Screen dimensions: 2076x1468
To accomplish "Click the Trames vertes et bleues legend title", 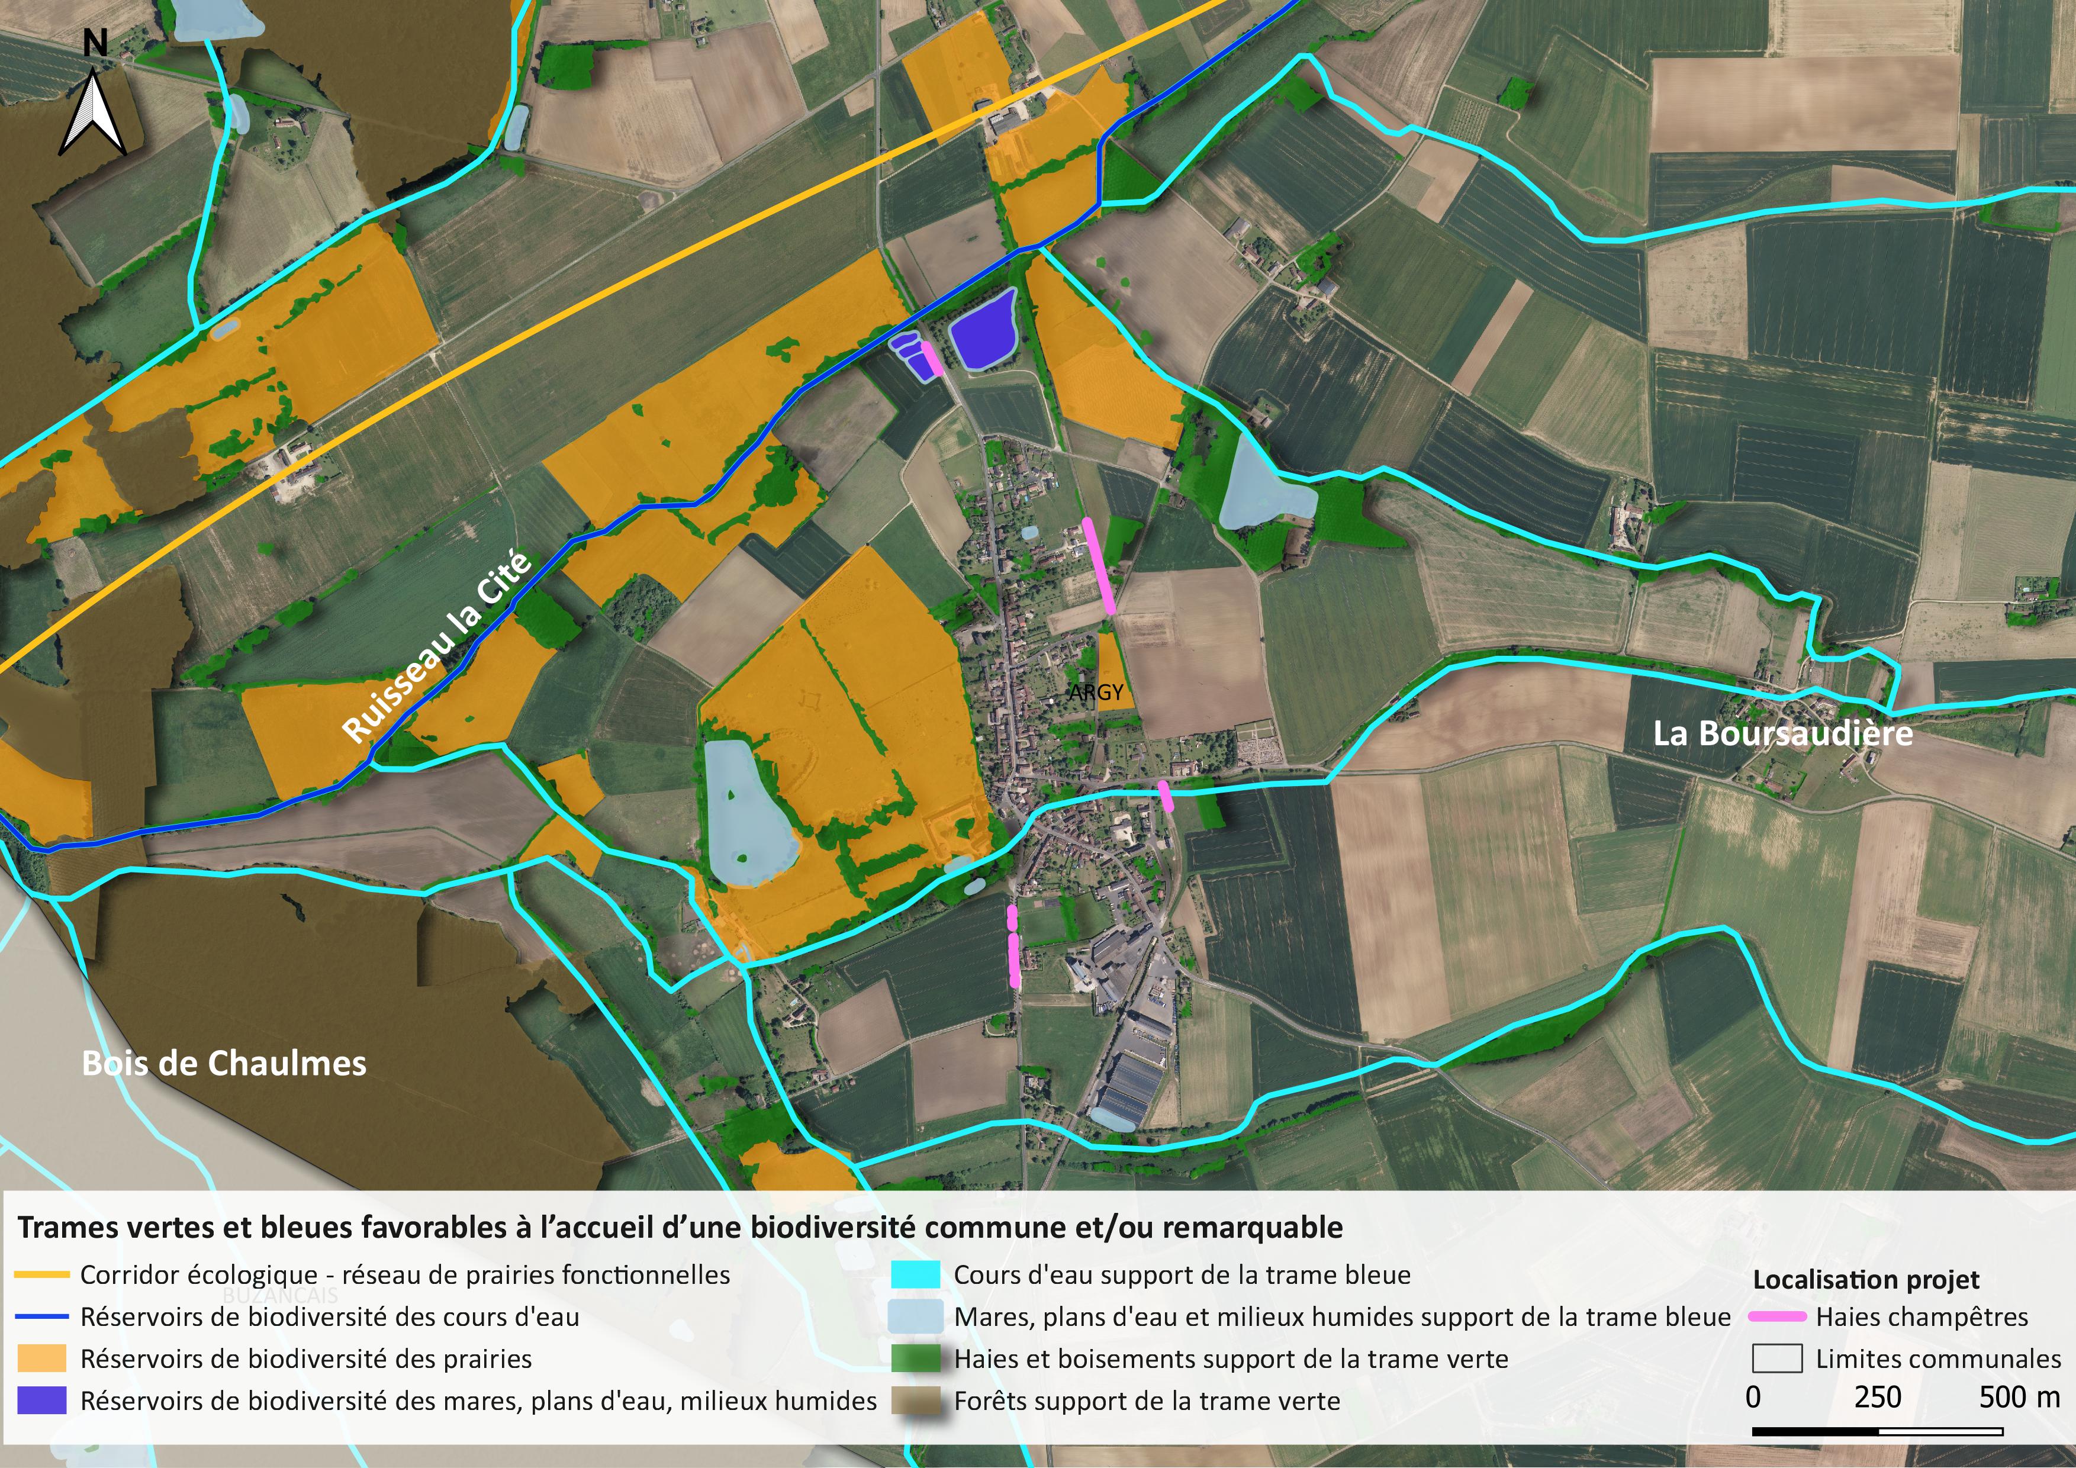I will (680, 1228).
